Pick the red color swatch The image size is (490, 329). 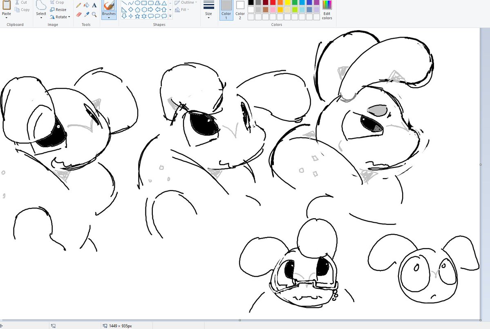273,2
